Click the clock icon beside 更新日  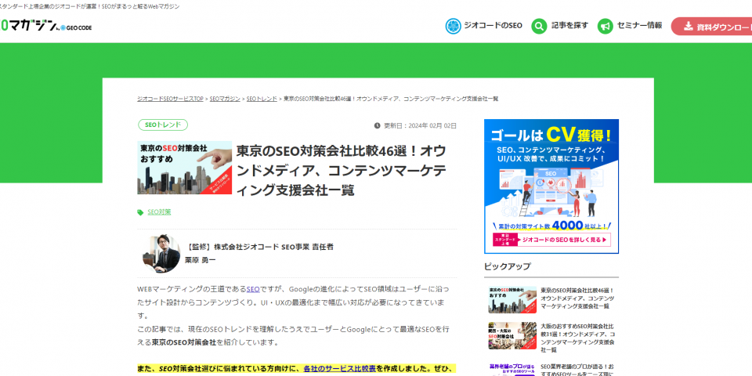pyautogui.click(x=377, y=125)
